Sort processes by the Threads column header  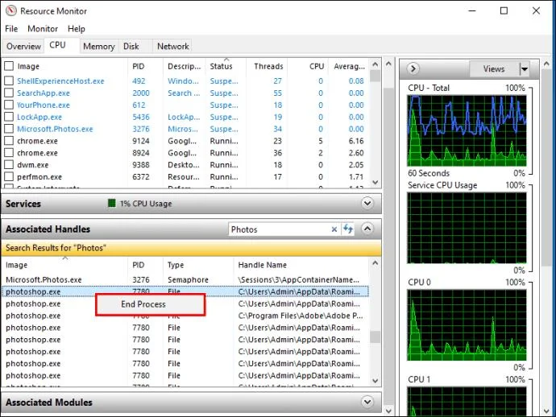point(268,66)
